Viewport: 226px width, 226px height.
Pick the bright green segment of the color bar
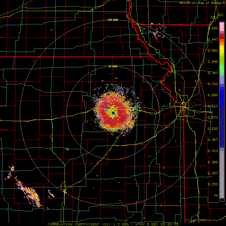222,69
